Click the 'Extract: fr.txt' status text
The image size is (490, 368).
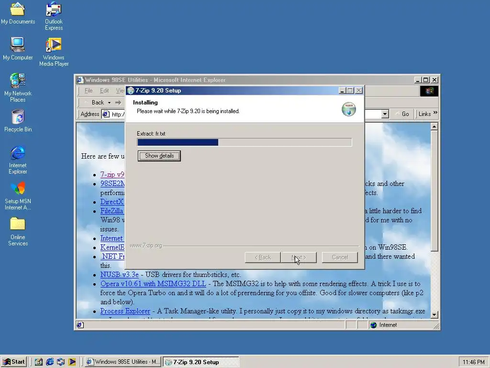point(151,134)
